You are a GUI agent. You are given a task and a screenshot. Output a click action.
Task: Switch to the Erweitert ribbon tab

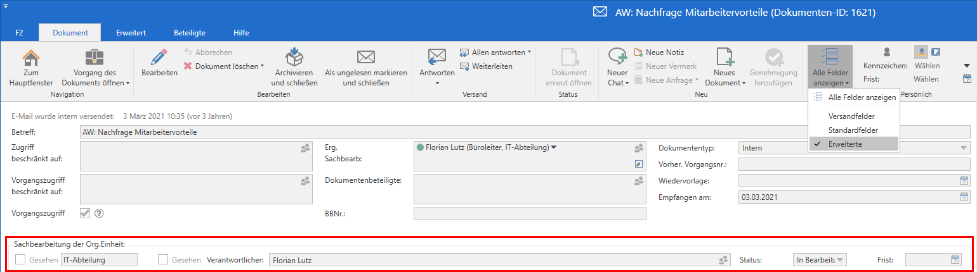pyautogui.click(x=130, y=32)
